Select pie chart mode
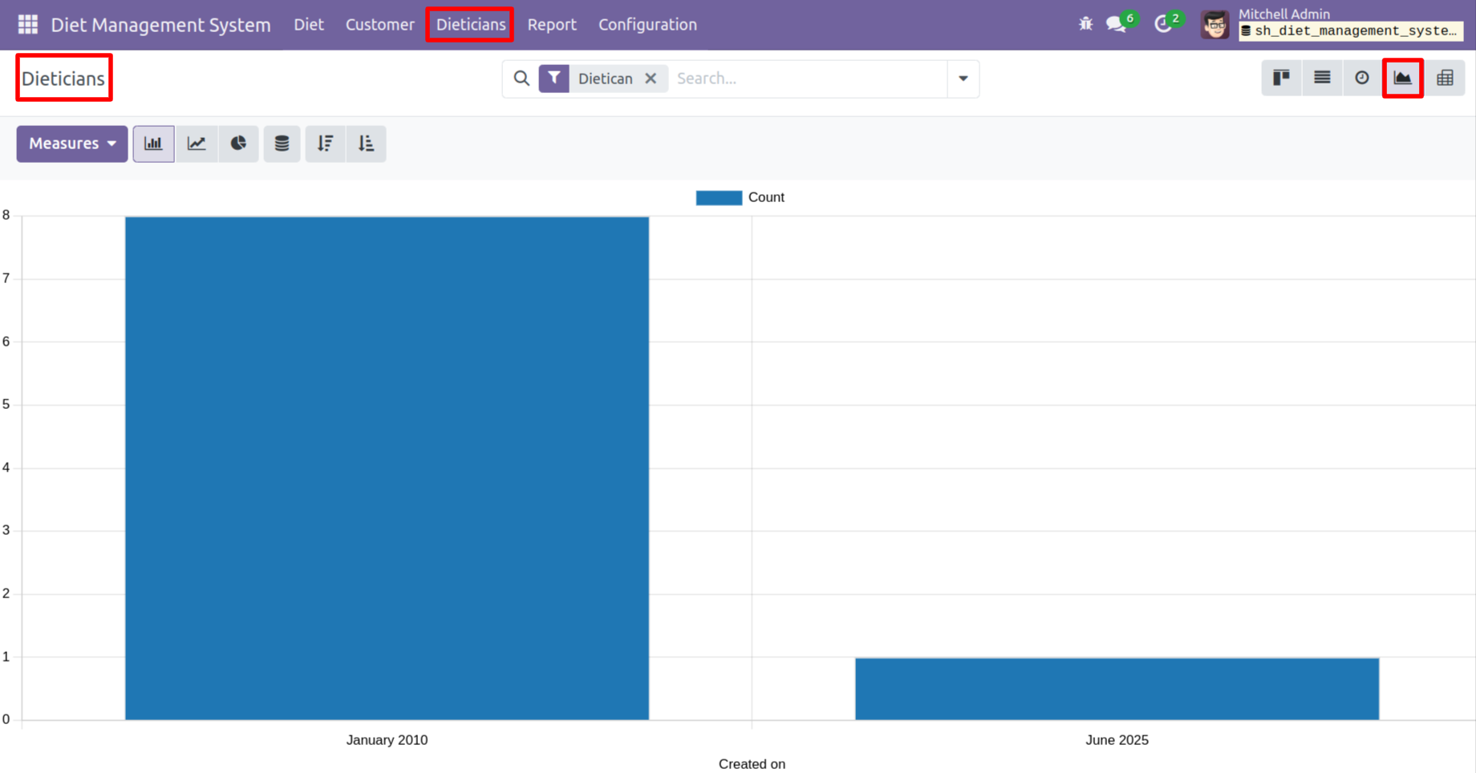The width and height of the screenshot is (1476, 773). pos(238,144)
